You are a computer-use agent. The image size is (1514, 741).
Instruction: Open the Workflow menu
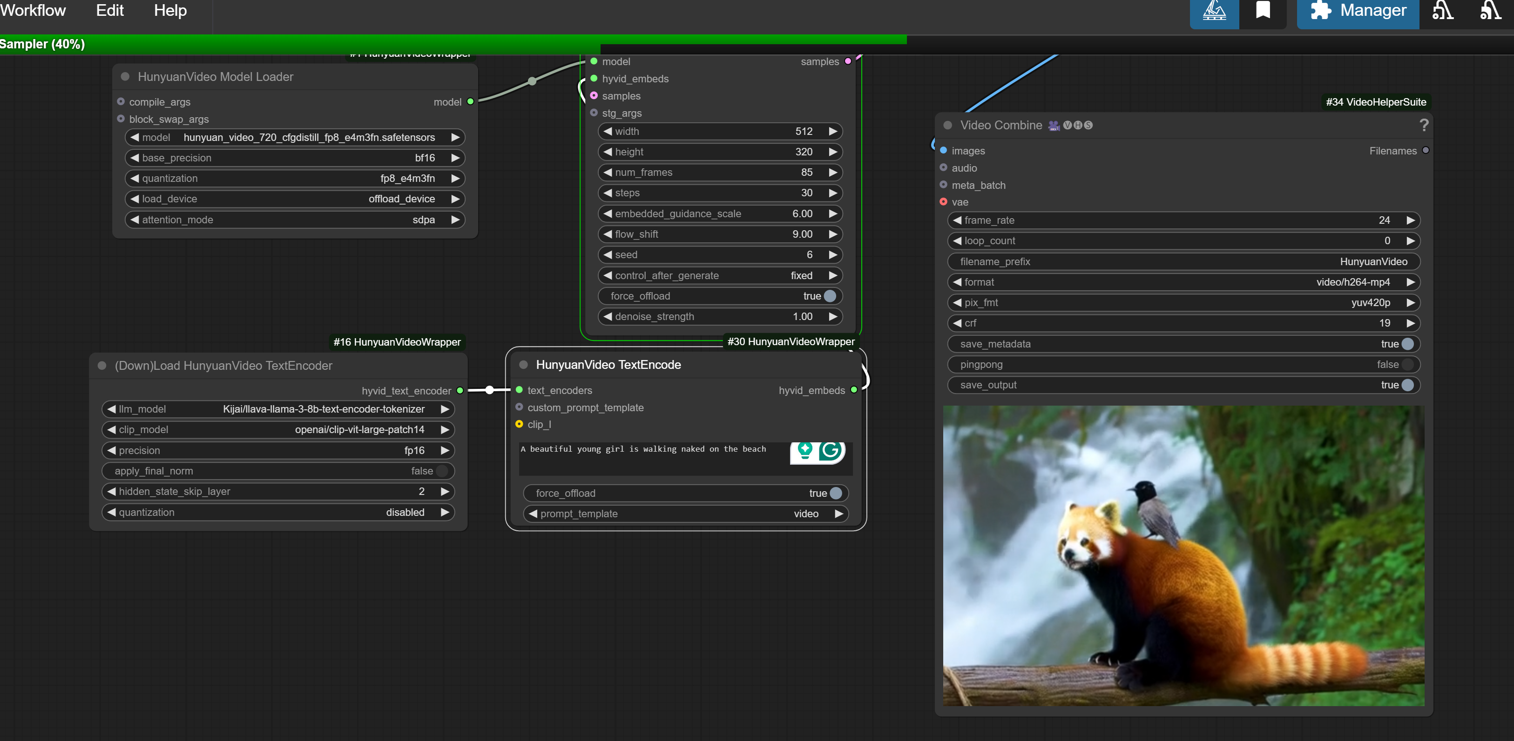click(33, 10)
